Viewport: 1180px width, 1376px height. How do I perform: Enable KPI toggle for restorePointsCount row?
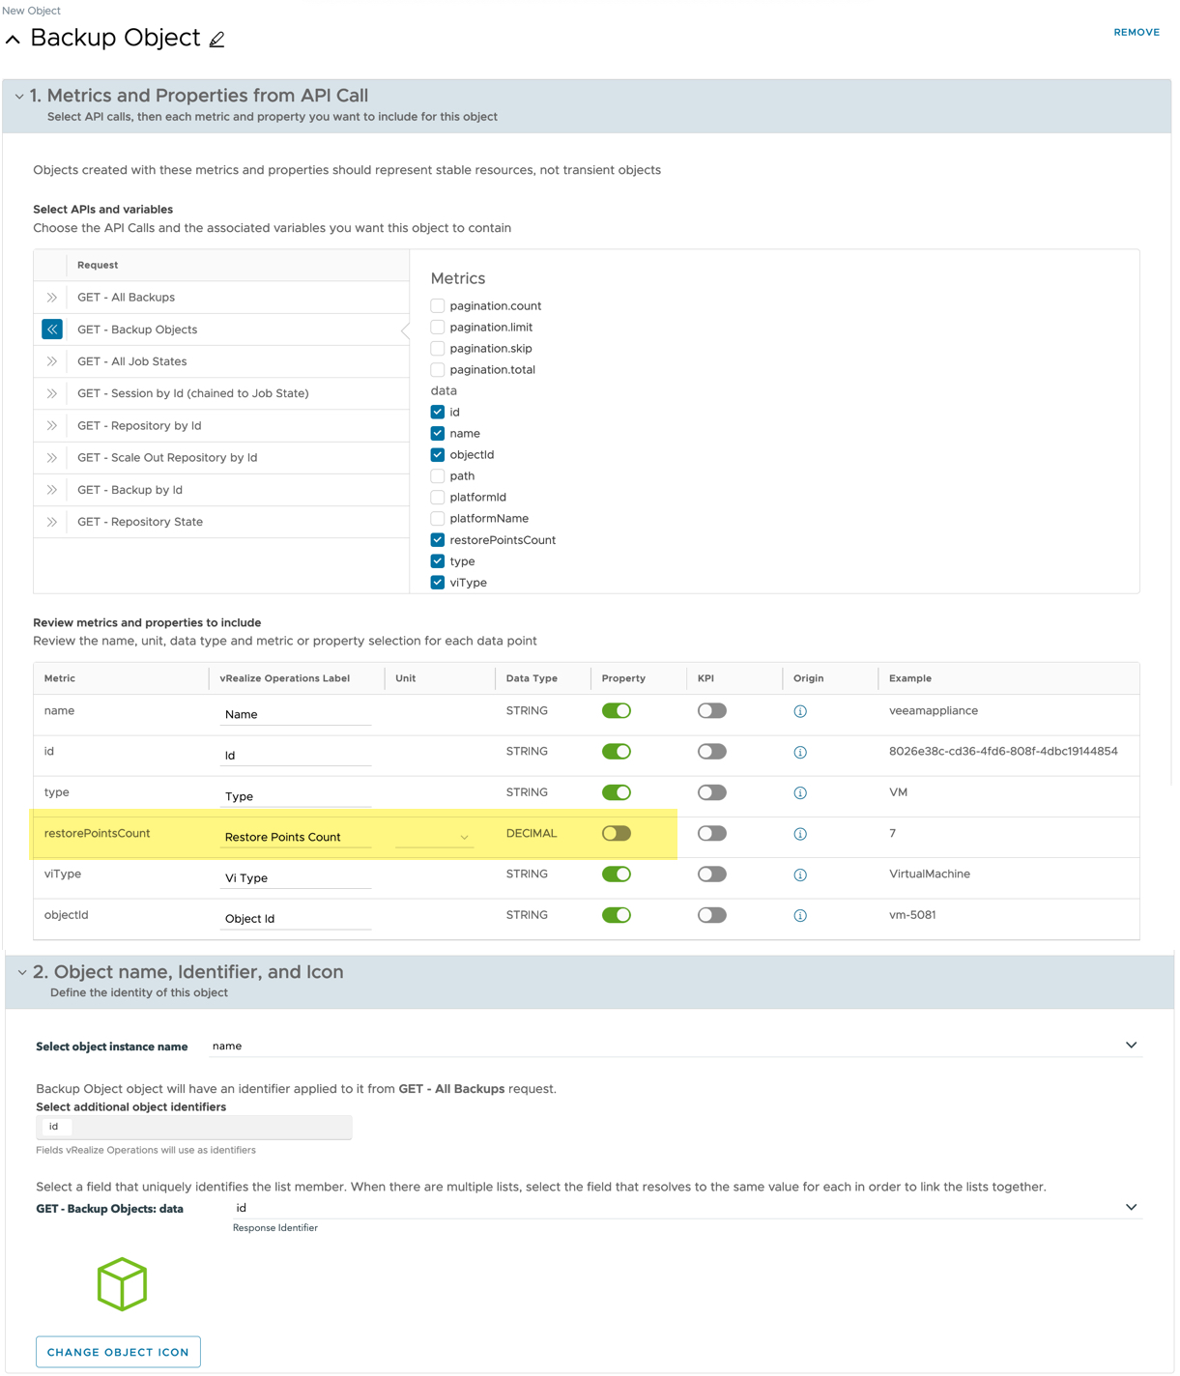(x=712, y=833)
